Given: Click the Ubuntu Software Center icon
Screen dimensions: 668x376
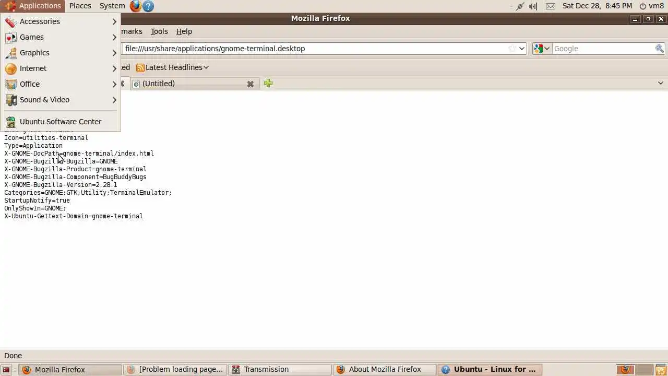Looking at the screenshot, I should click(11, 122).
